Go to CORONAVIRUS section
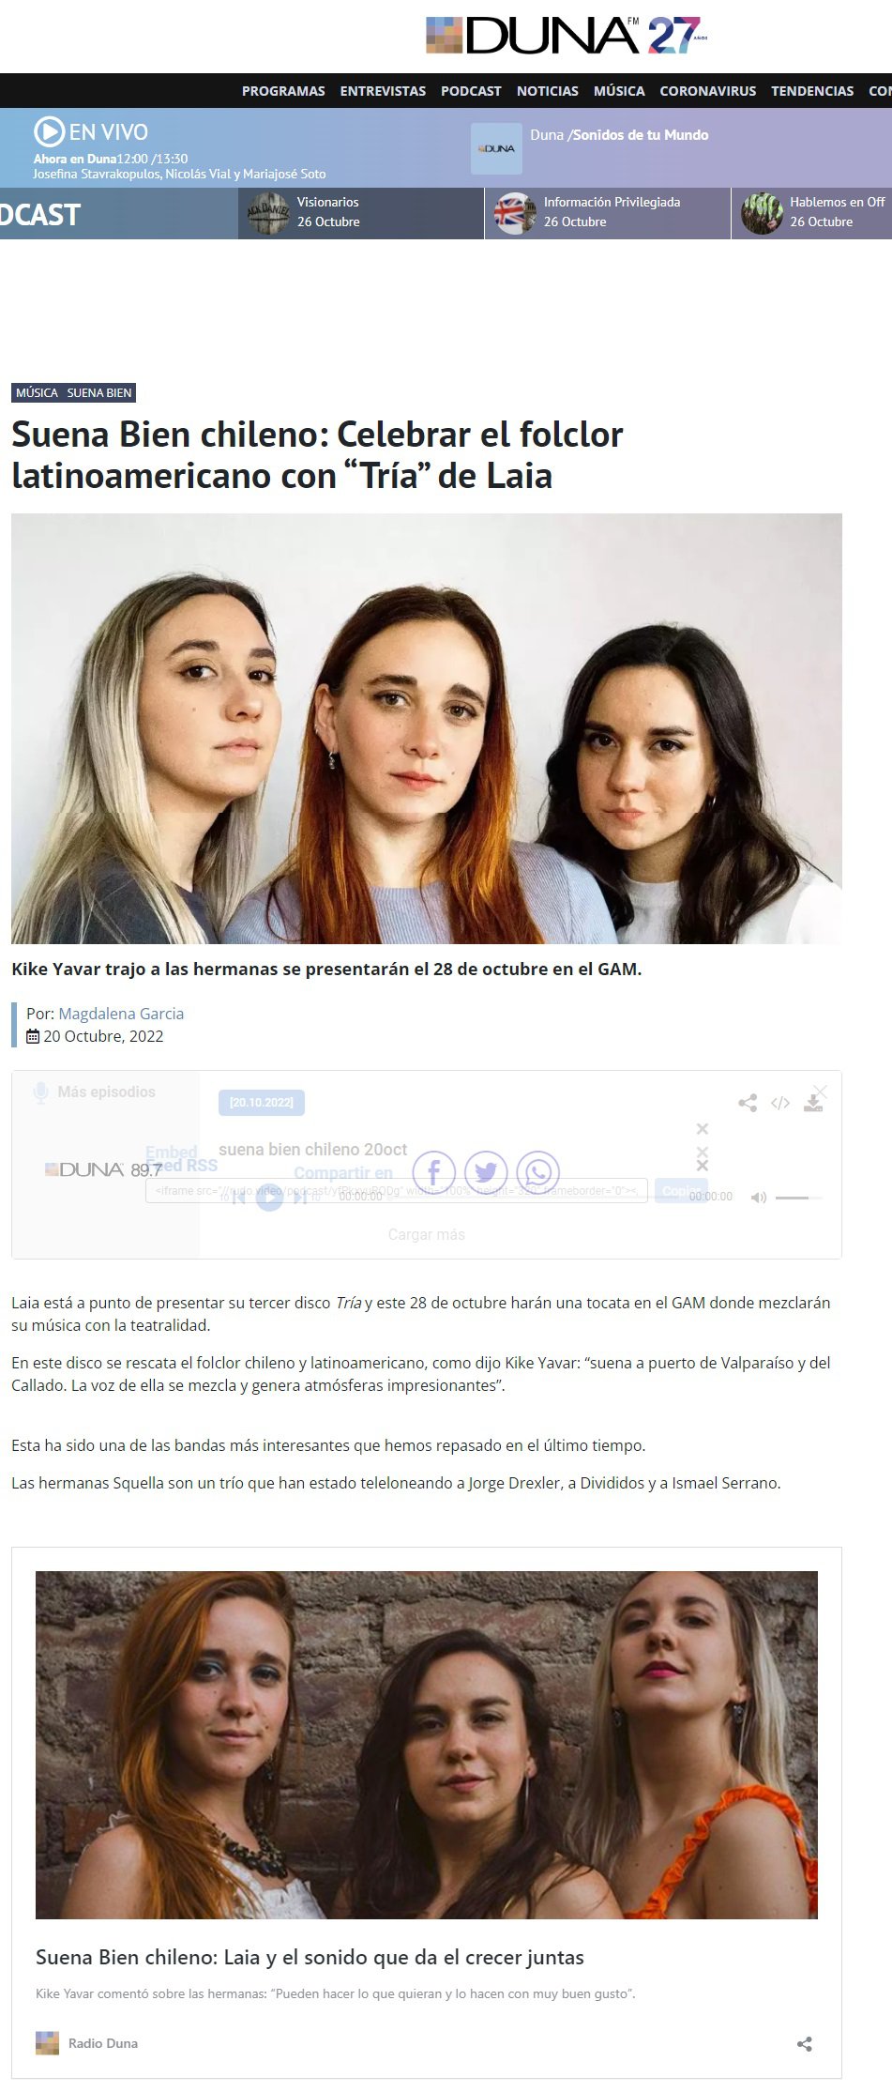 pos(708,91)
